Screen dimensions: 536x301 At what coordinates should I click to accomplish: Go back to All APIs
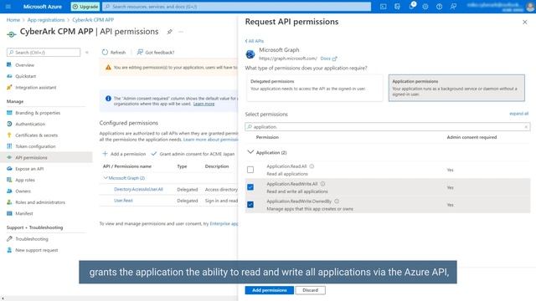(x=255, y=41)
